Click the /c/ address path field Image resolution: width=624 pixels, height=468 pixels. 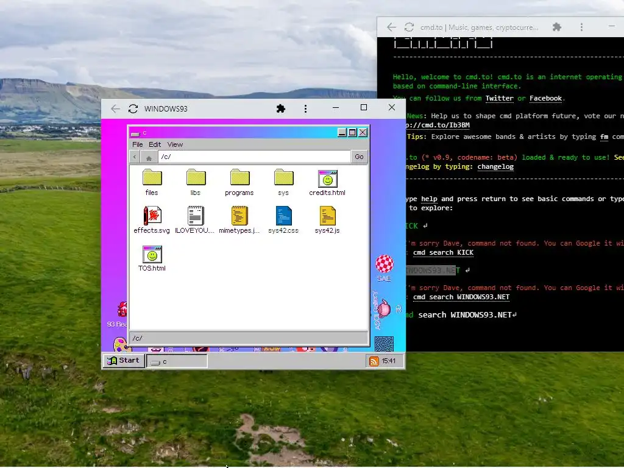tap(254, 157)
